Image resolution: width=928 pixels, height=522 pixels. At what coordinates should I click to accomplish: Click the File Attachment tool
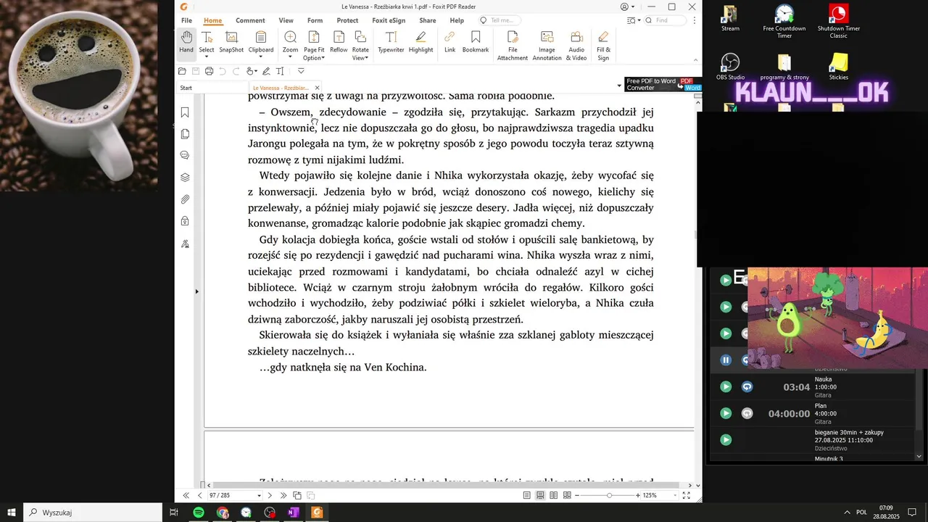point(513,46)
